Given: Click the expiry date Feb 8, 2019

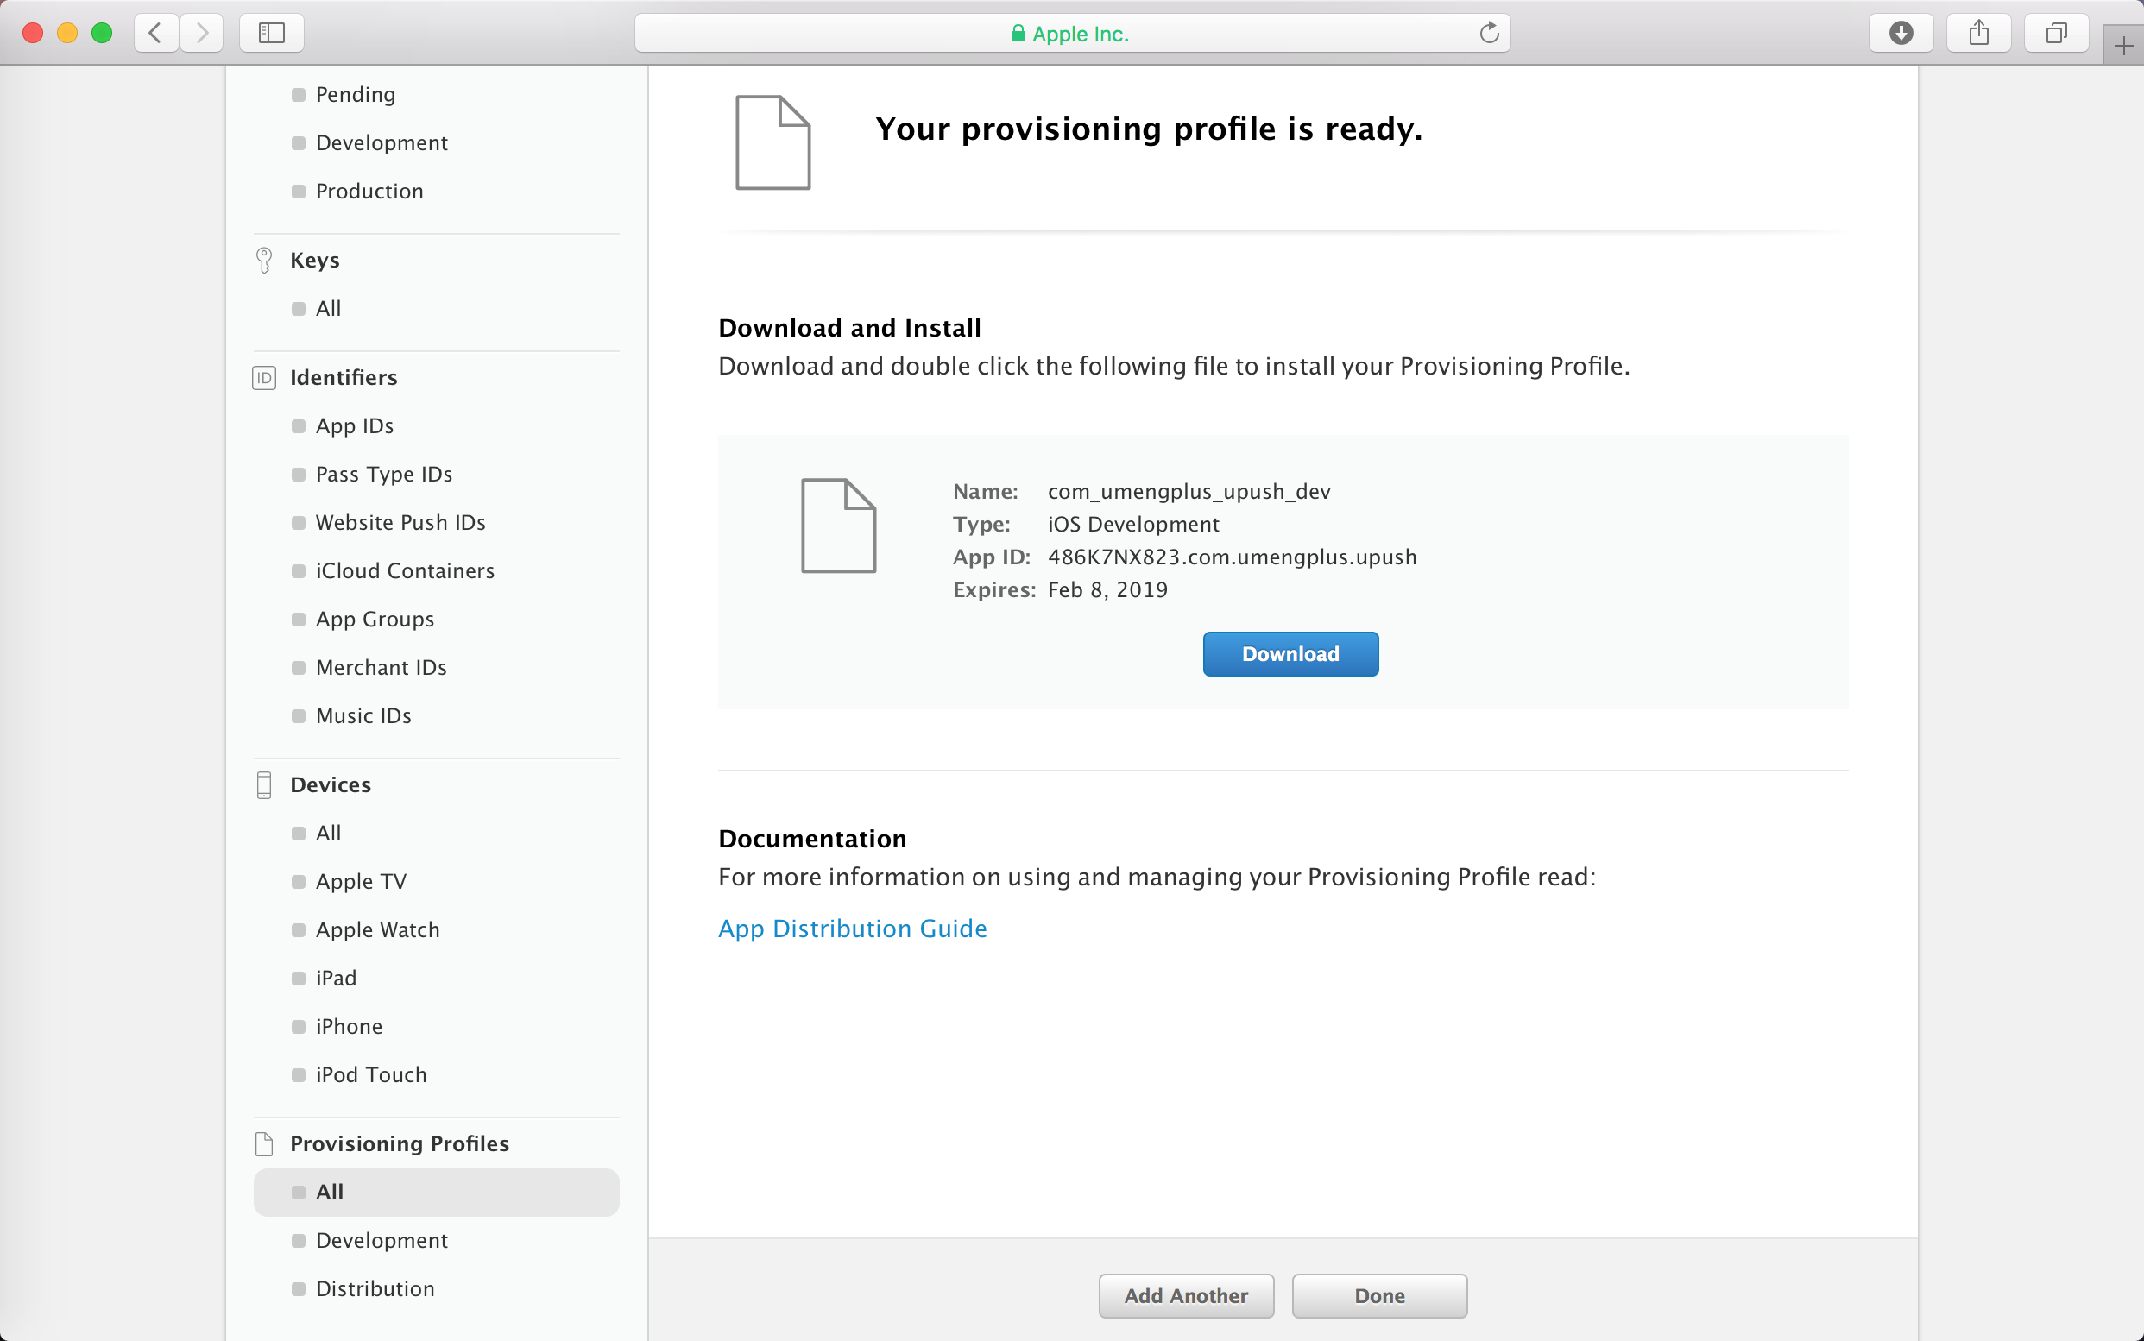Looking at the screenshot, I should [x=1107, y=589].
